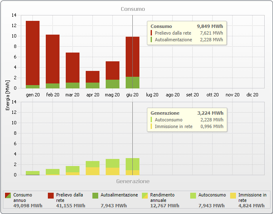Click the 7,621 MWh Prelievo tooltip value
The width and height of the screenshot is (273, 214).
click(x=211, y=33)
